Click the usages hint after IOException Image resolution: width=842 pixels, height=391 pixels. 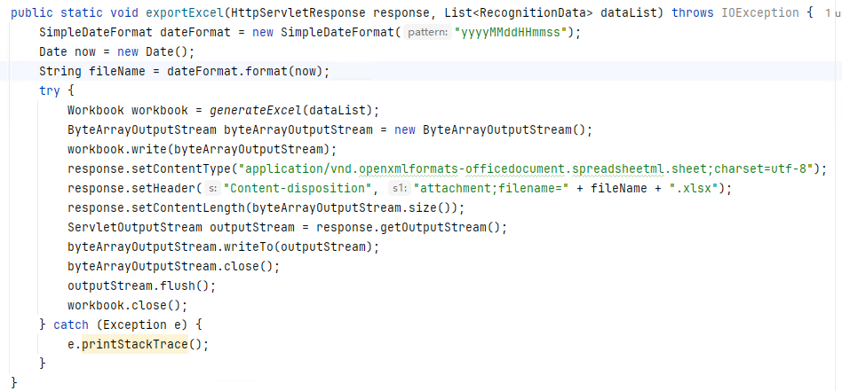(833, 13)
